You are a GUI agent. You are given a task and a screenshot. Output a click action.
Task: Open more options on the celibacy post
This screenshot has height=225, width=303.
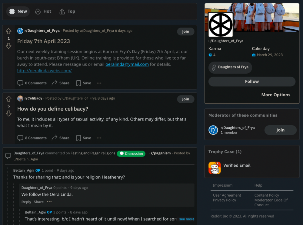99,138
